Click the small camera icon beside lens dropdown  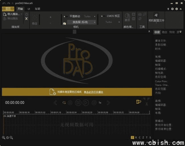[64, 24]
